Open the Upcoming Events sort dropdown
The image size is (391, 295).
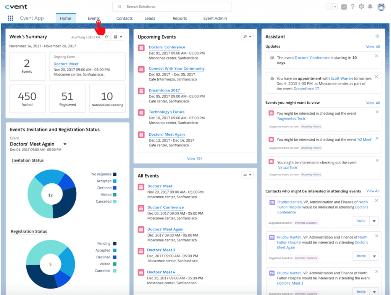click(247, 37)
